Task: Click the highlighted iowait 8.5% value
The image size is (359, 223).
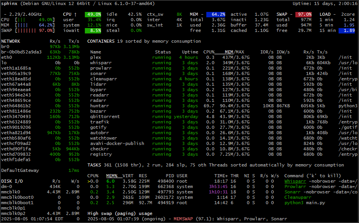Action: (x=93, y=30)
